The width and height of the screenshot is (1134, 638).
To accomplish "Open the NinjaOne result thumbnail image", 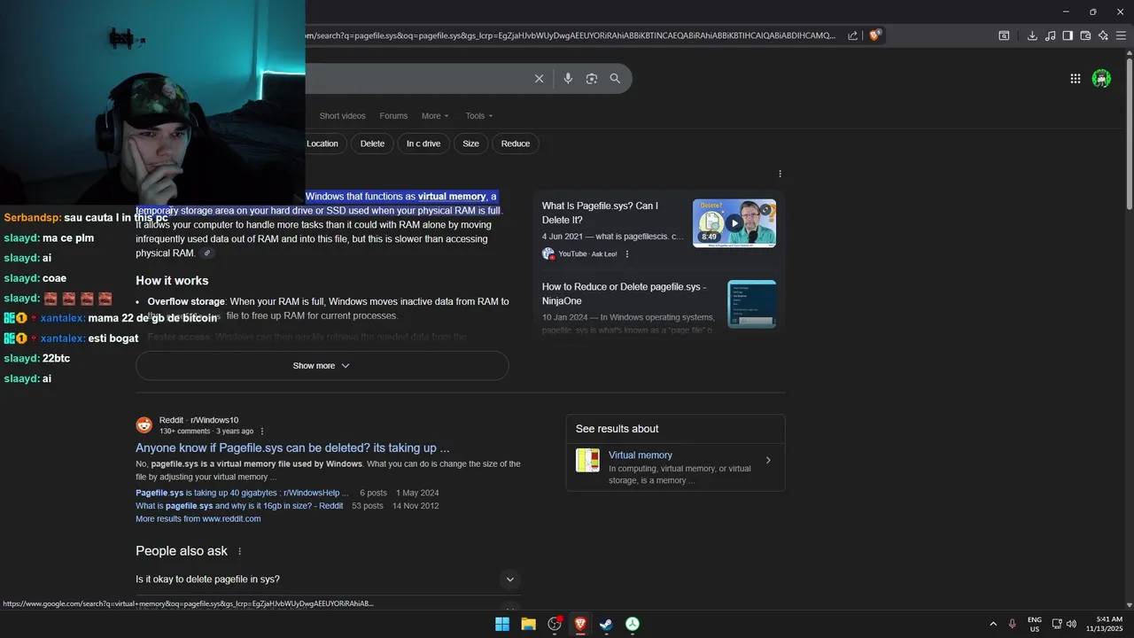I will point(752,304).
